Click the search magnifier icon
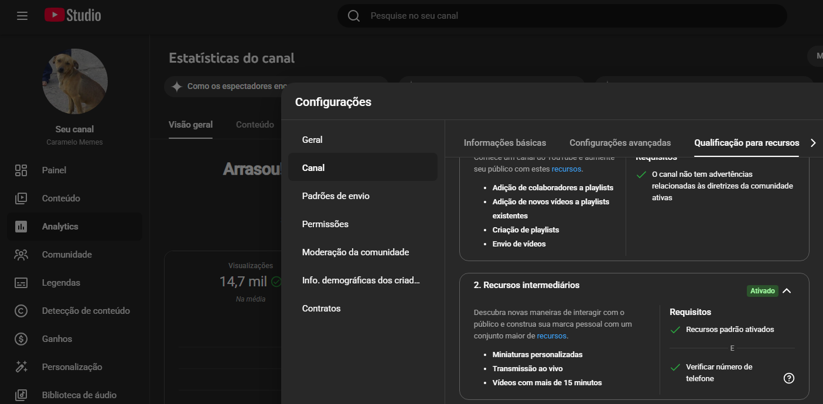 (x=354, y=16)
